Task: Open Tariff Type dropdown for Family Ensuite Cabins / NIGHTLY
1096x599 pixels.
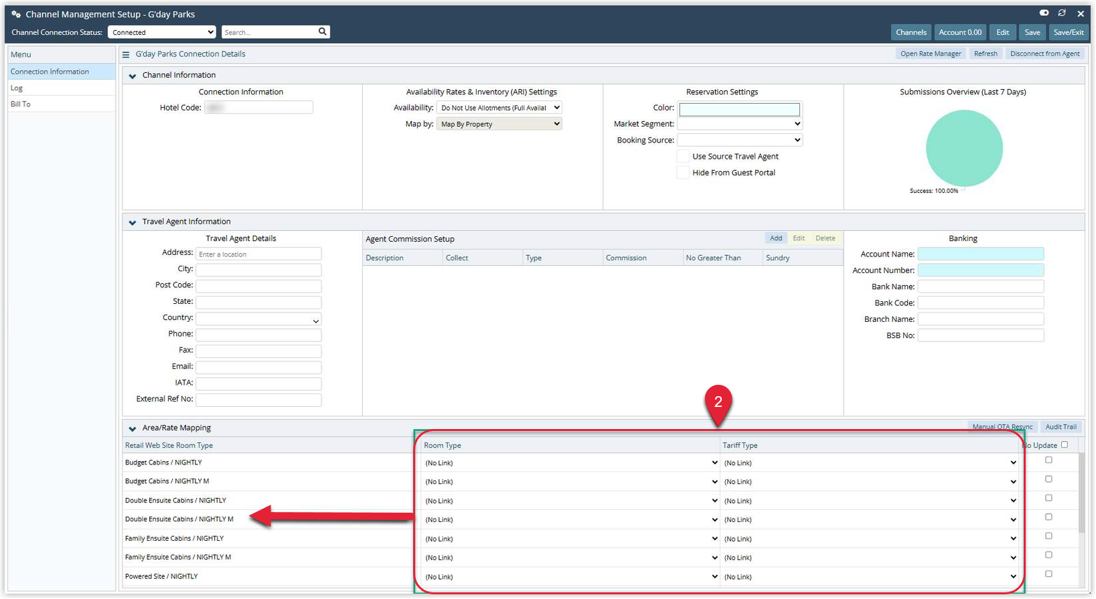Action: pos(869,539)
